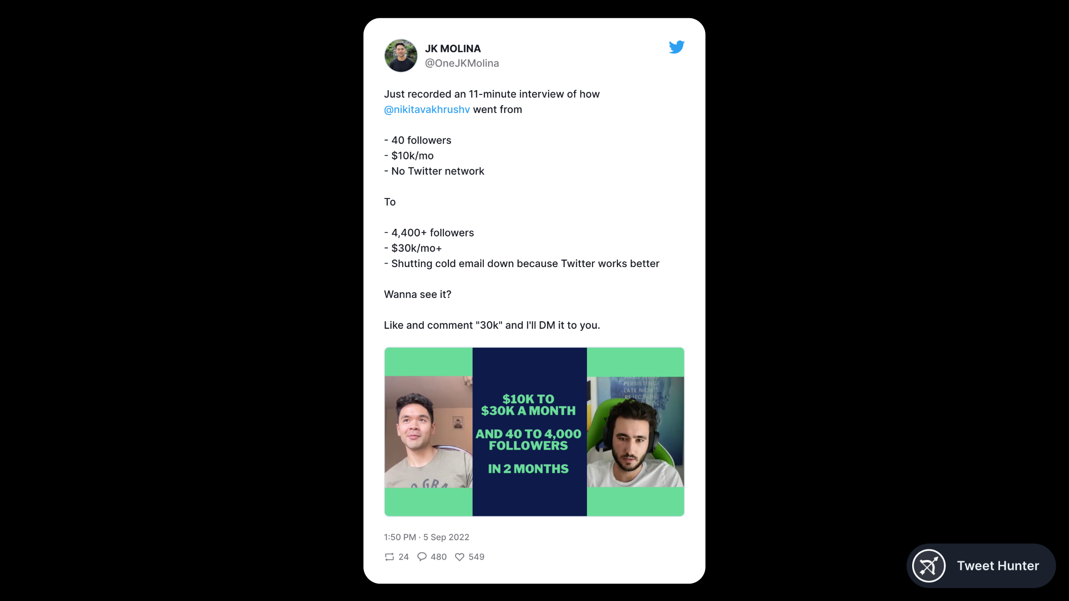Click the Tweet Hunter badge text
Viewport: 1069px width, 601px height.
coord(998,566)
